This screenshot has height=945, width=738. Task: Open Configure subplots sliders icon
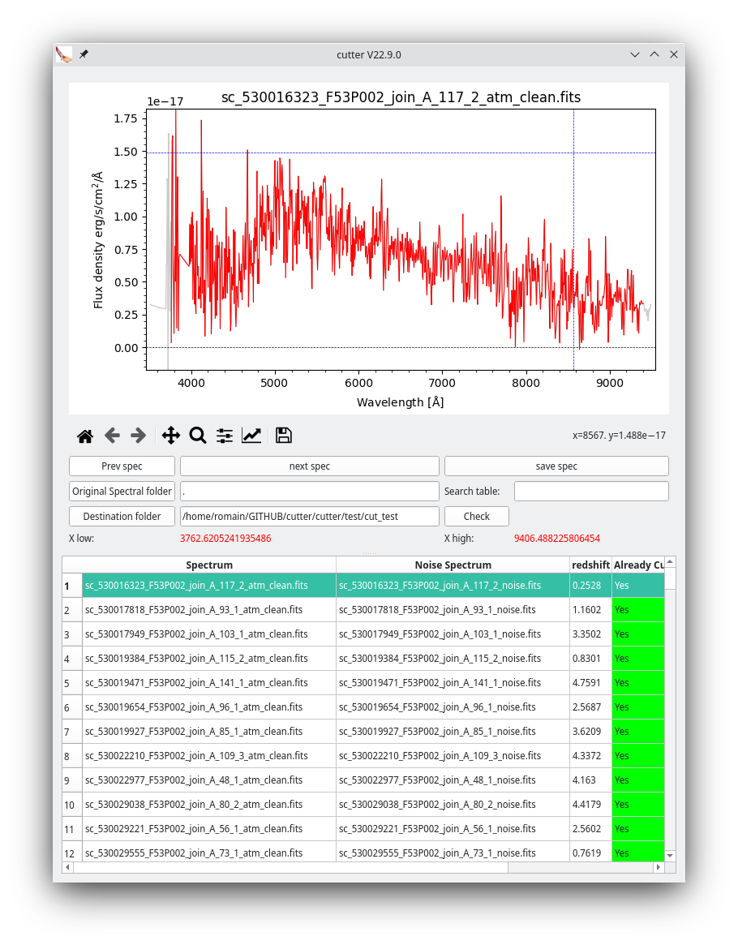[225, 436]
